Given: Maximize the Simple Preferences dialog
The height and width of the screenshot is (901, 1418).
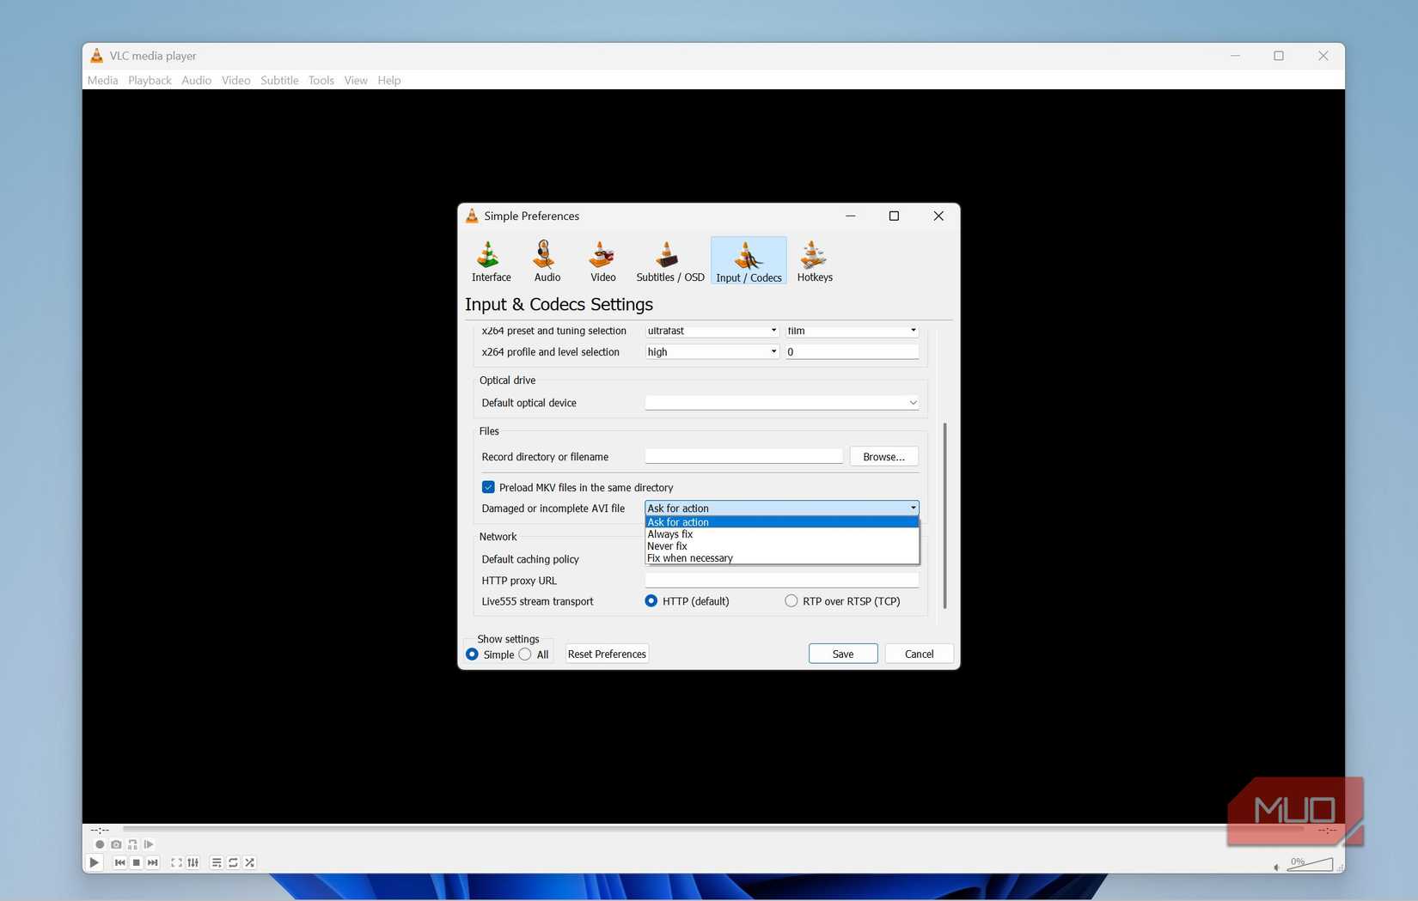Looking at the screenshot, I should (x=894, y=216).
